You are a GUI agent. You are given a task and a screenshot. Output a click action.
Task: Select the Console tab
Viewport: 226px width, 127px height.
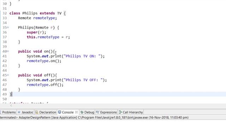pyautogui.click(x=68, y=112)
